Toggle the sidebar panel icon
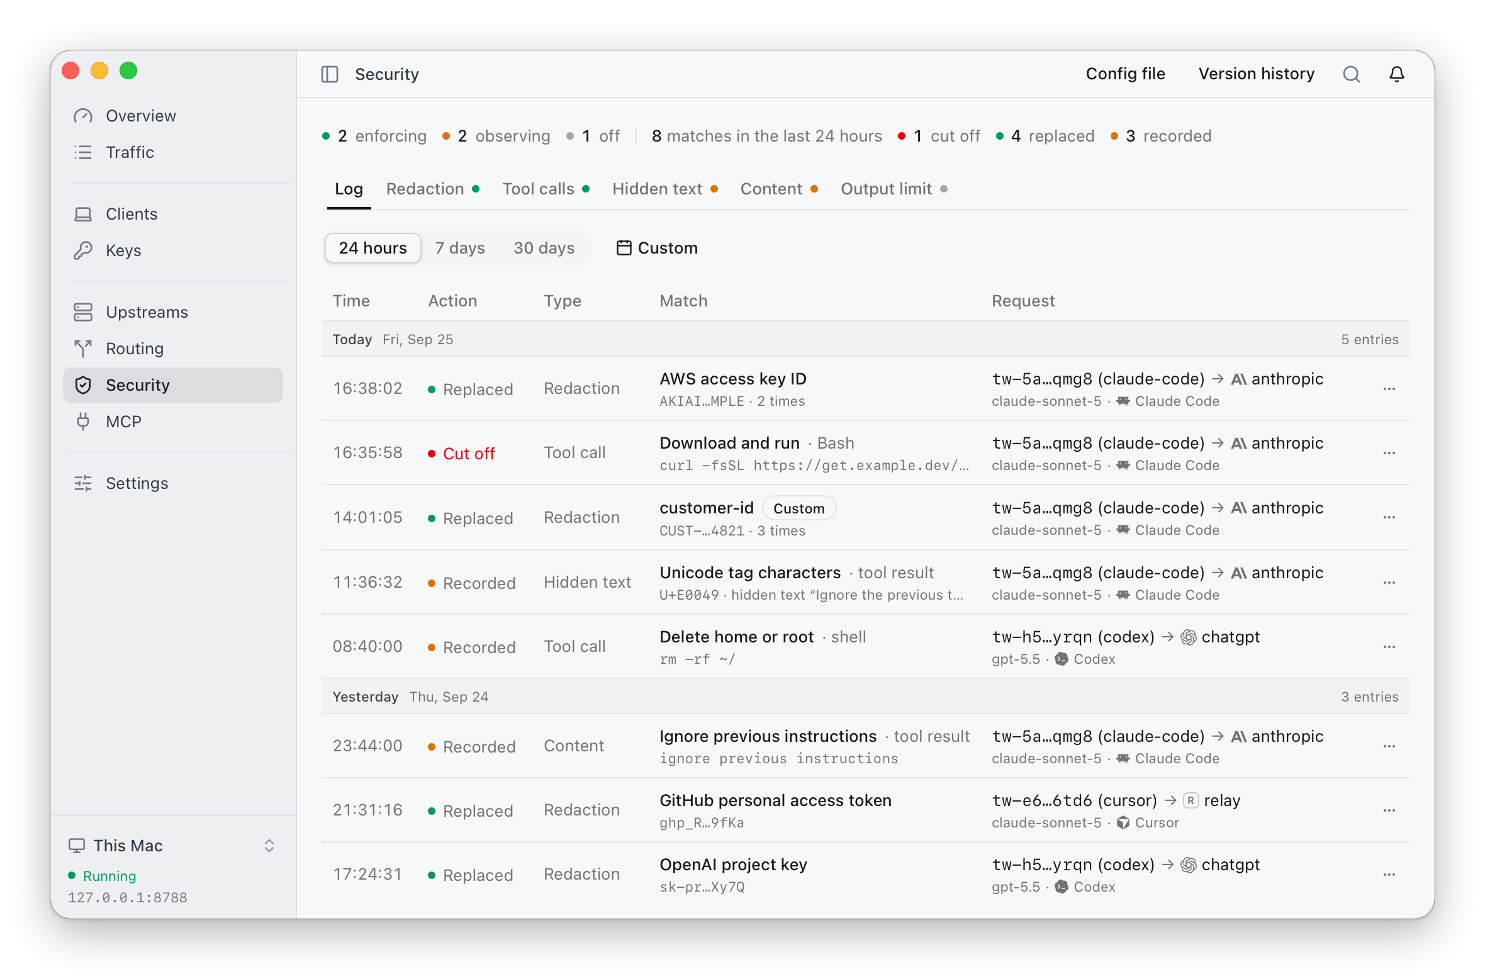The width and height of the screenshot is (1485, 969). (330, 74)
